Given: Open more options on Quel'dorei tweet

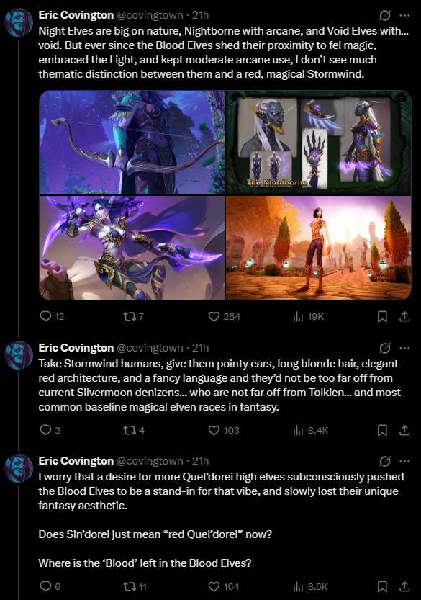Looking at the screenshot, I should tap(404, 461).
